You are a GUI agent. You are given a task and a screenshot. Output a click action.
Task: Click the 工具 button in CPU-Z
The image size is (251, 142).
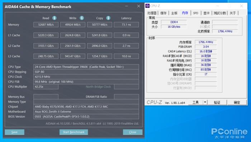[196, 102]
